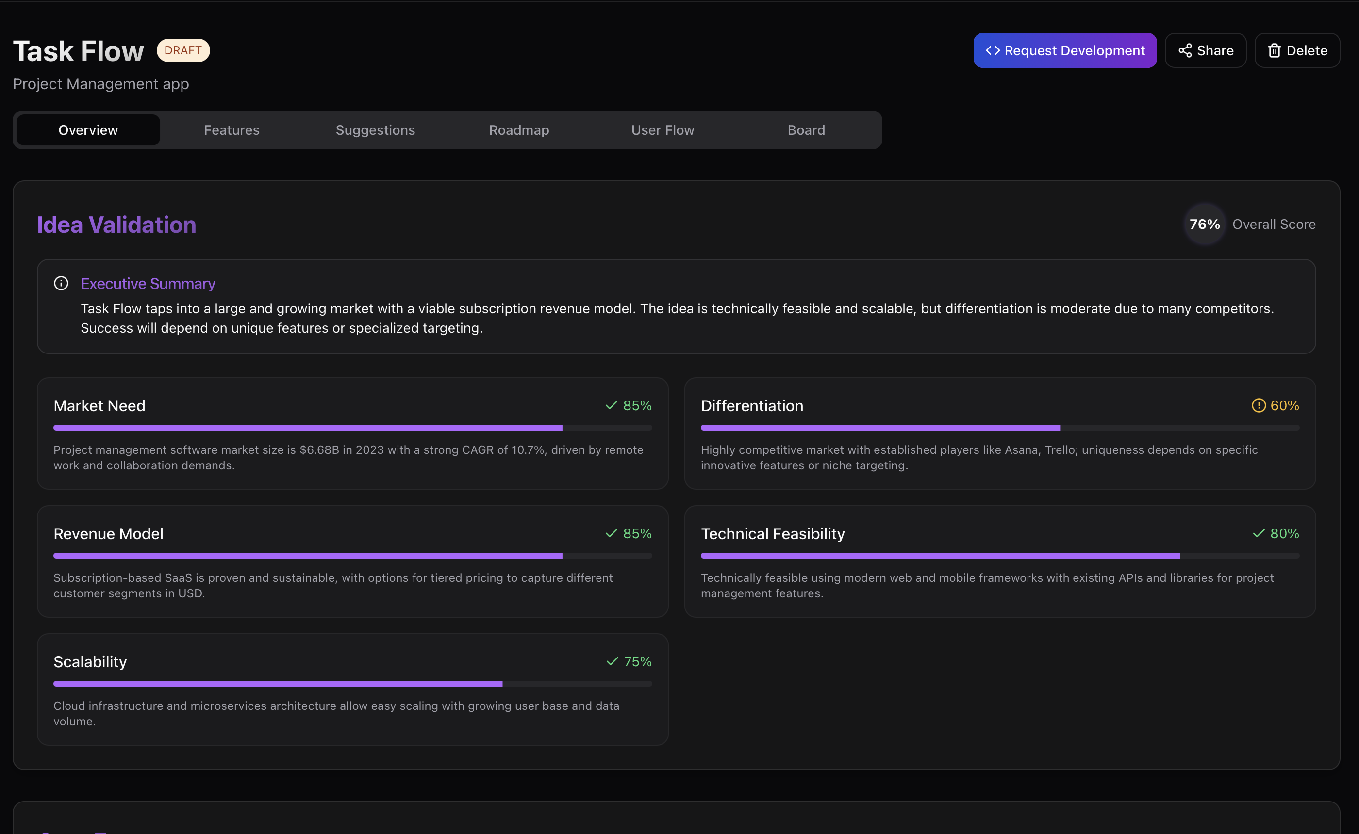1359x834 pixels.
Task: Click the checkmark beside Technical Feasibility 80%
Action: [1258, 533]
